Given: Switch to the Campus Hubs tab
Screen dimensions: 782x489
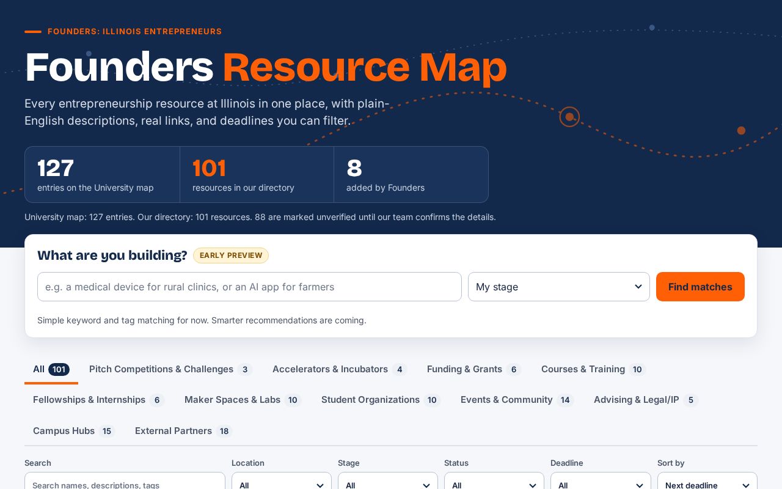Looking at the screenshot, I should (74, 431).
